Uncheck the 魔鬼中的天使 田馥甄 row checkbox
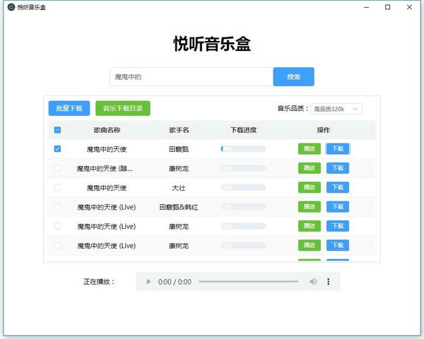This screenshot has height=339, width=424. [57, 149]
